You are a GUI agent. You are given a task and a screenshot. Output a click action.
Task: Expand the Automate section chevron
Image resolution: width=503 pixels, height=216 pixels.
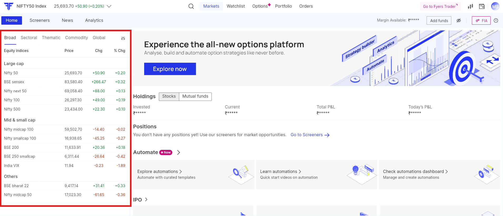pos(179,152)
